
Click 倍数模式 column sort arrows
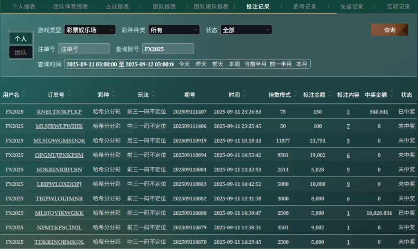tap(295, 95)
